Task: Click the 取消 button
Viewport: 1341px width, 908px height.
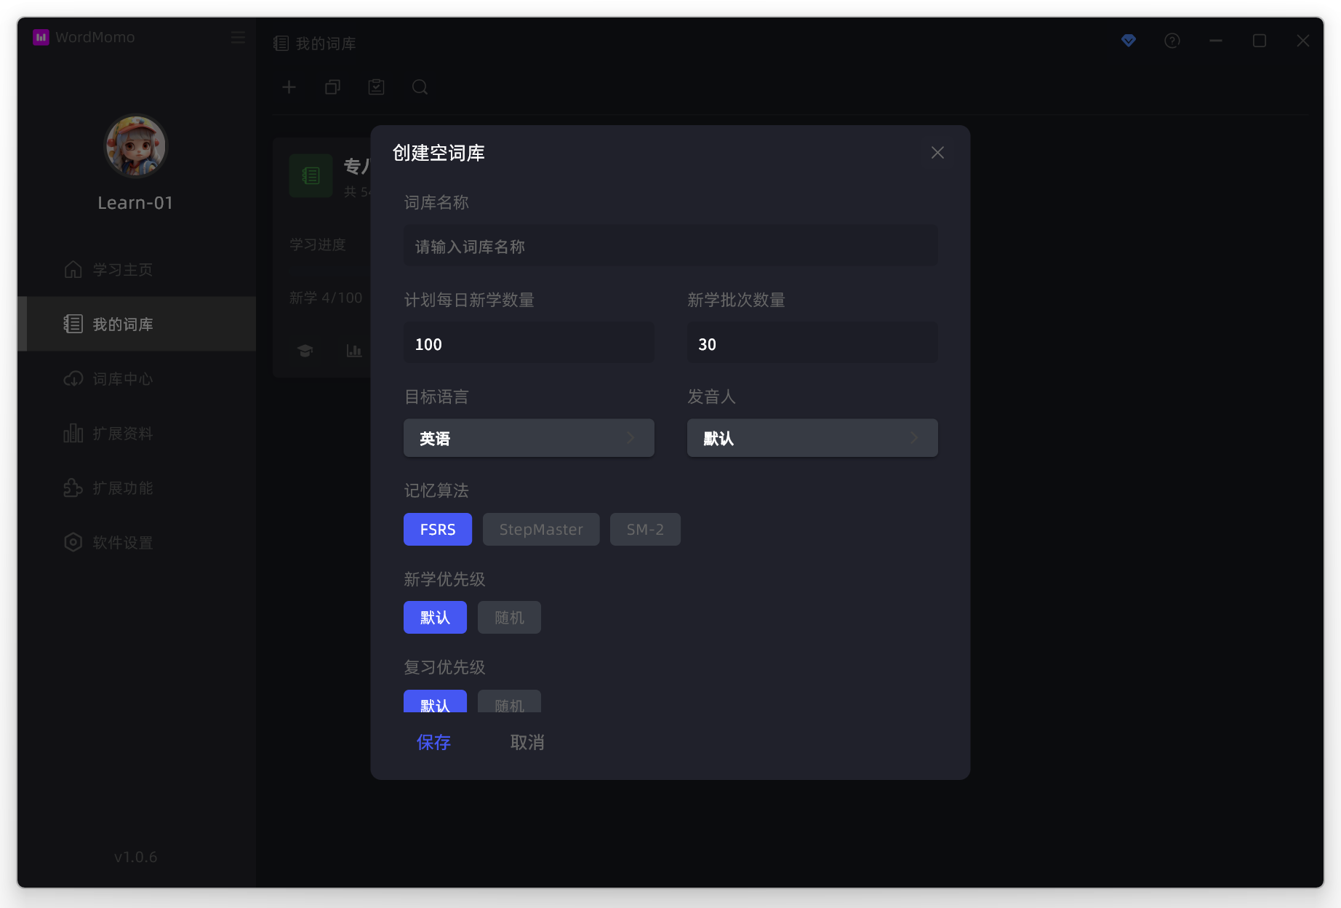Action: coord(527,742)
